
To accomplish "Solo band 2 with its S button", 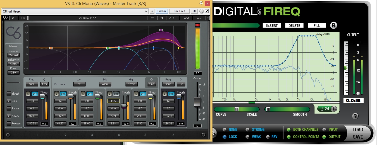I will (57, 94).
